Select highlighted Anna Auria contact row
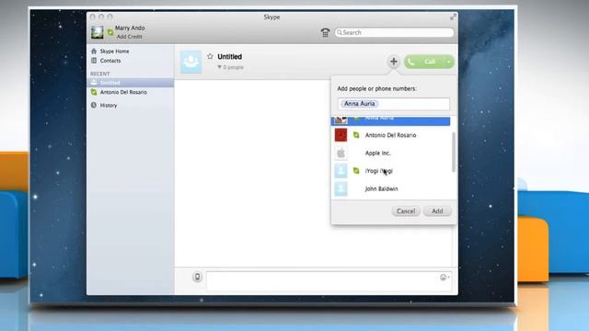Viewport: 589px width, 331px height. click(x=390, y=120)
